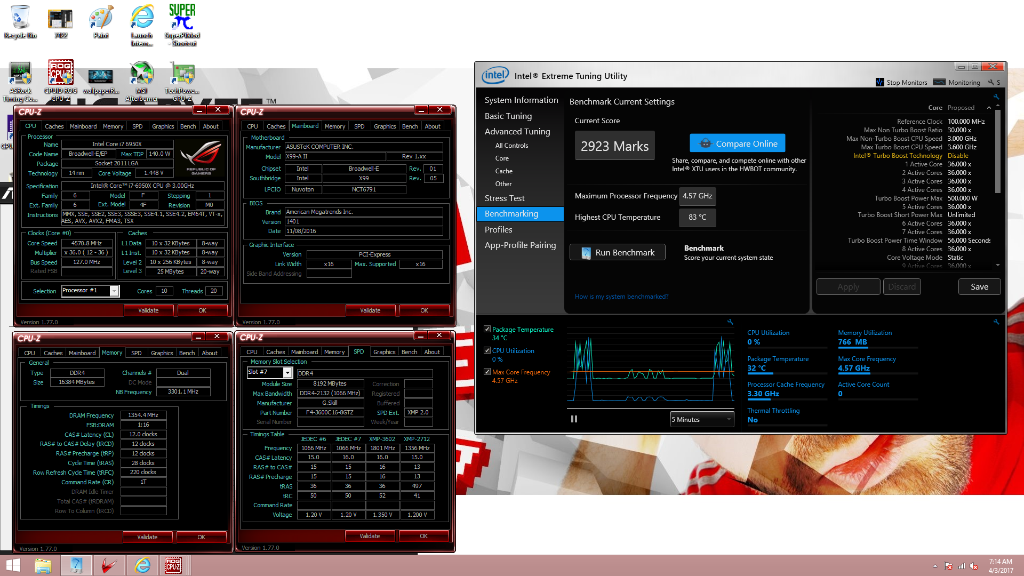Click the Core settings panel vertical scrollbar
The height and width of the screenshot is (576, 1024).
(x=997, y=152)
